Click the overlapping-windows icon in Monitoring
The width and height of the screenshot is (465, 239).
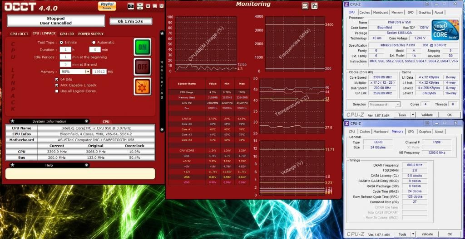(314, 5)
